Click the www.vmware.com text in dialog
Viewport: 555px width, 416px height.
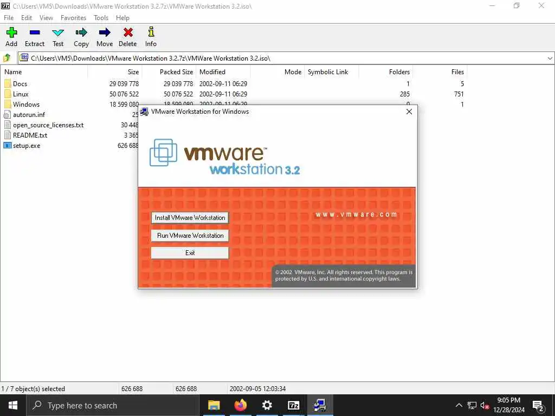[356, 214]
